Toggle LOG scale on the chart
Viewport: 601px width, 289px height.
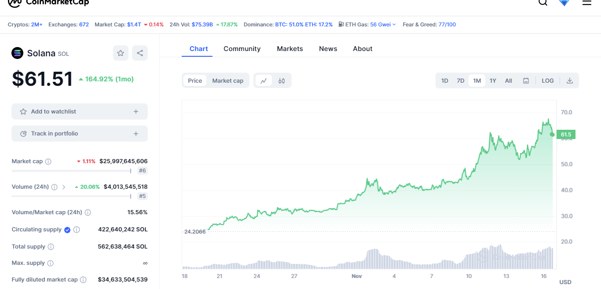point(548,80)
